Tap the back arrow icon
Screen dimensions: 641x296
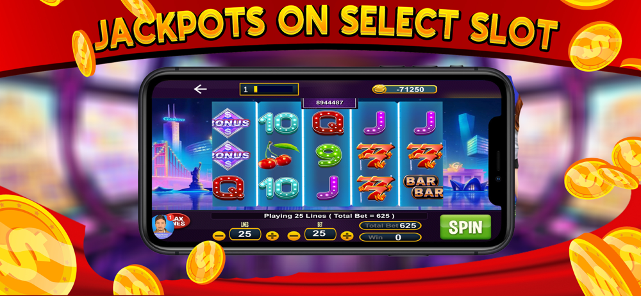[200, 89]
